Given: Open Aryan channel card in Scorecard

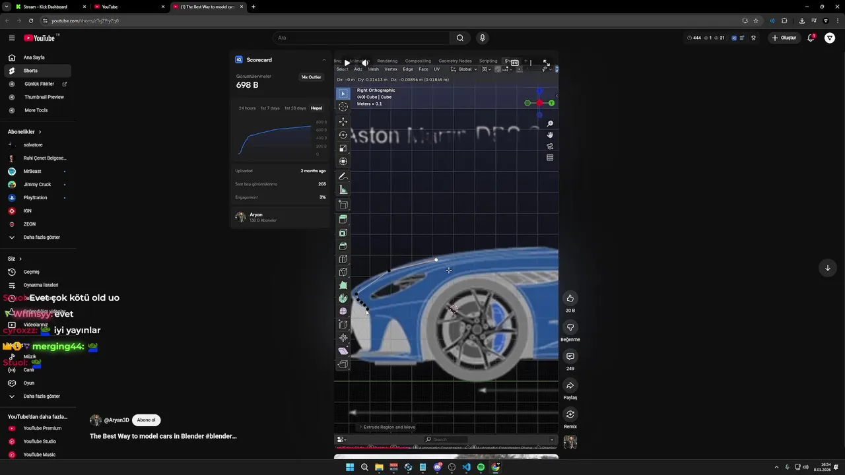Looking at the screenshot, I should click(x=280, y=217).
